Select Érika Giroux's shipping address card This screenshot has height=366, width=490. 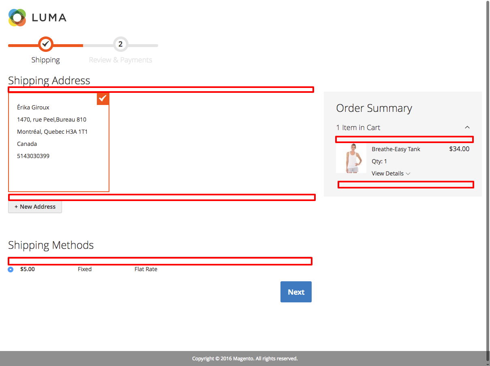[58, 142]
